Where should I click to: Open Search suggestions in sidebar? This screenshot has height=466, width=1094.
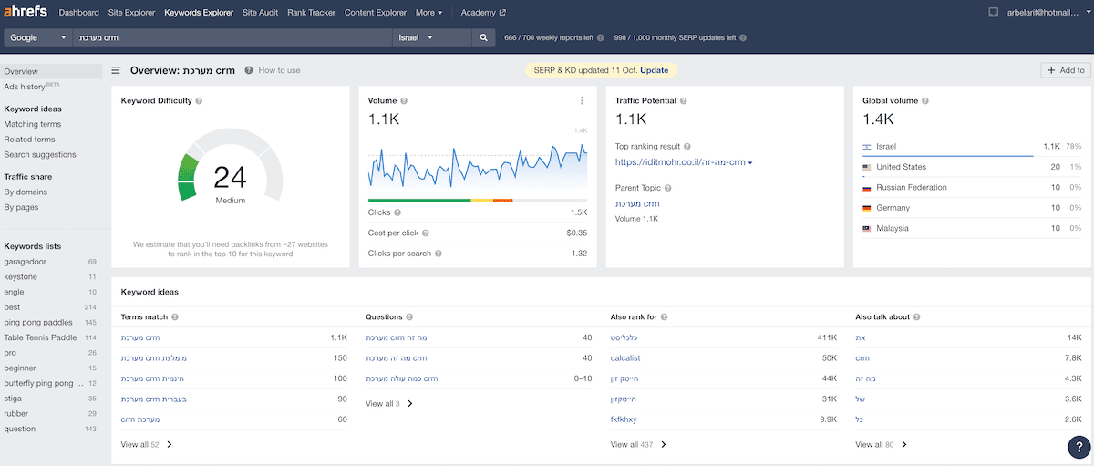click(x=40, y=155)
